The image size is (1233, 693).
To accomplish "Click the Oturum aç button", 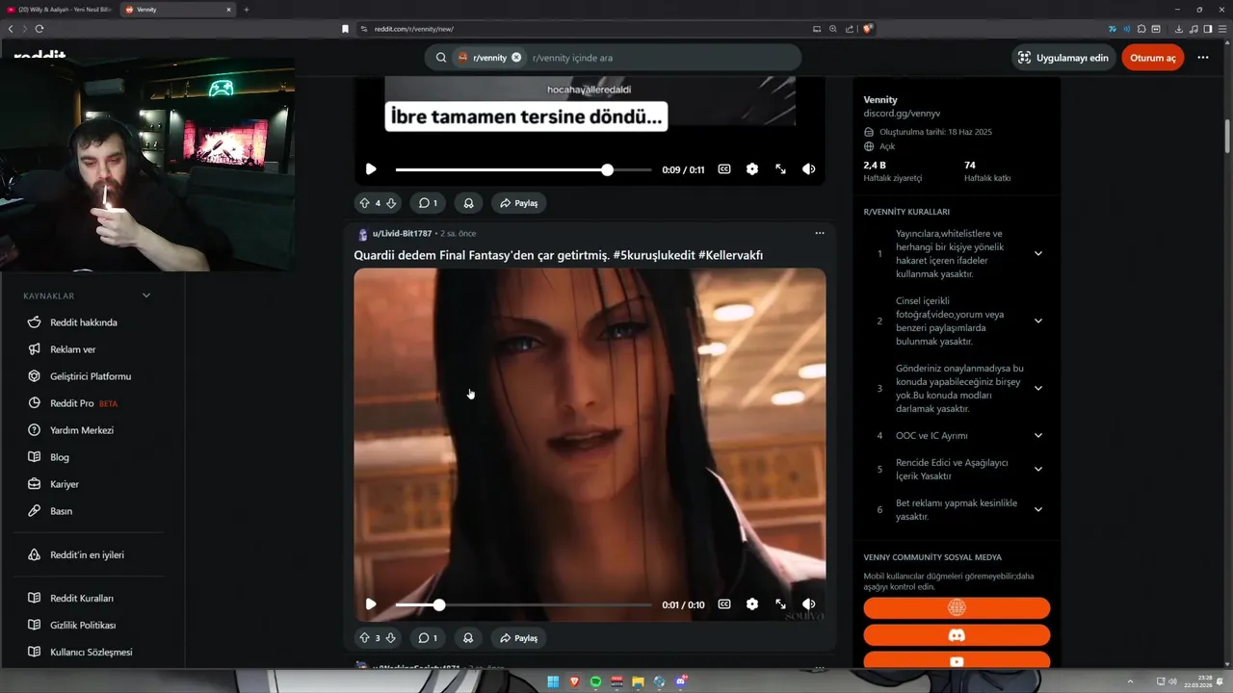I will [x=1152, y=58].
